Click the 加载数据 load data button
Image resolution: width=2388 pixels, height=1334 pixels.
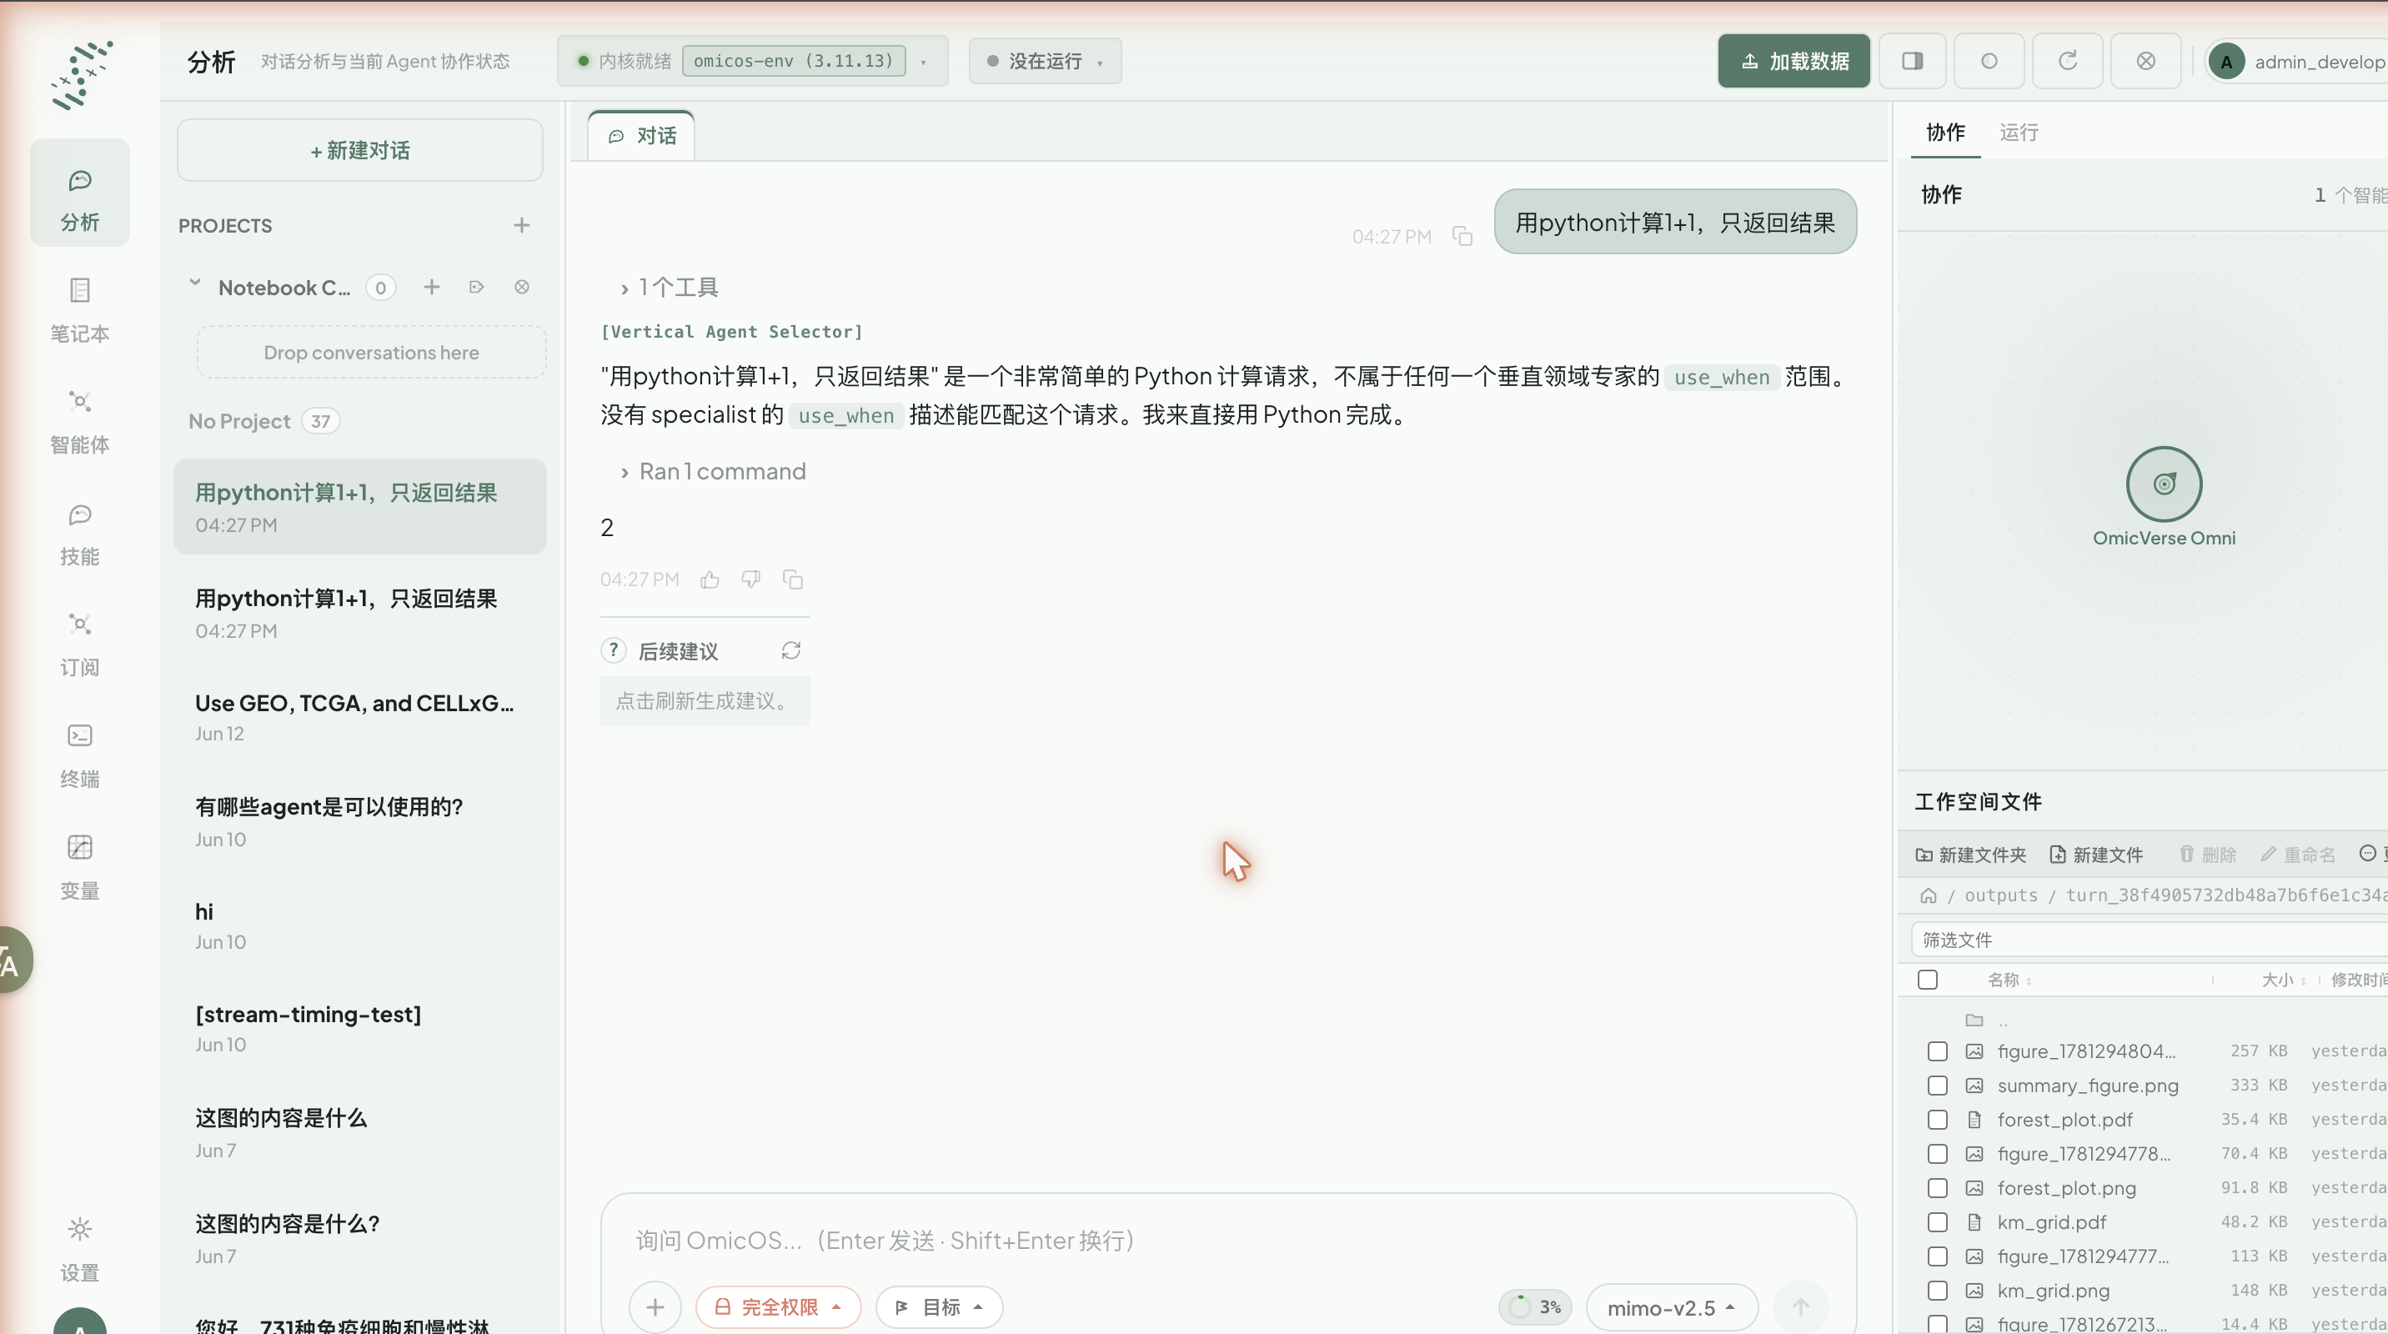(x=1793, y=61)
